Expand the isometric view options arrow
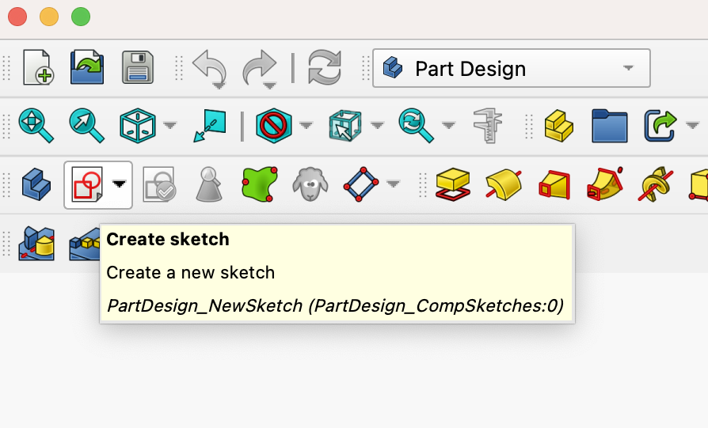 [x=169, y=125]
